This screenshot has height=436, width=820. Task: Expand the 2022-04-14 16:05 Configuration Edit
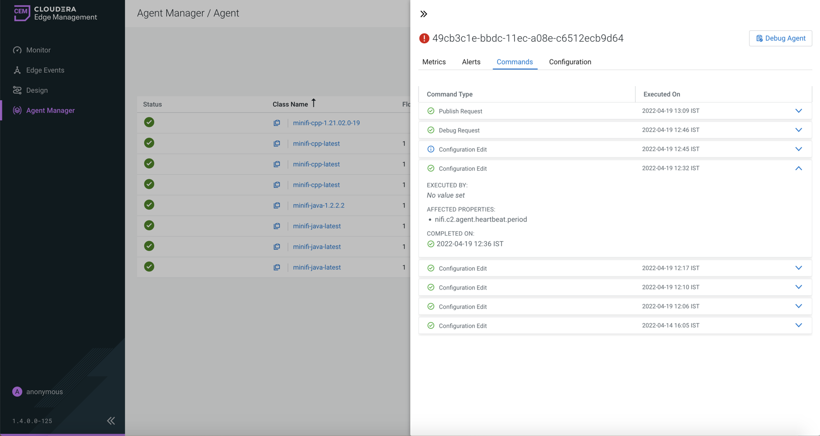pos(798,325)
